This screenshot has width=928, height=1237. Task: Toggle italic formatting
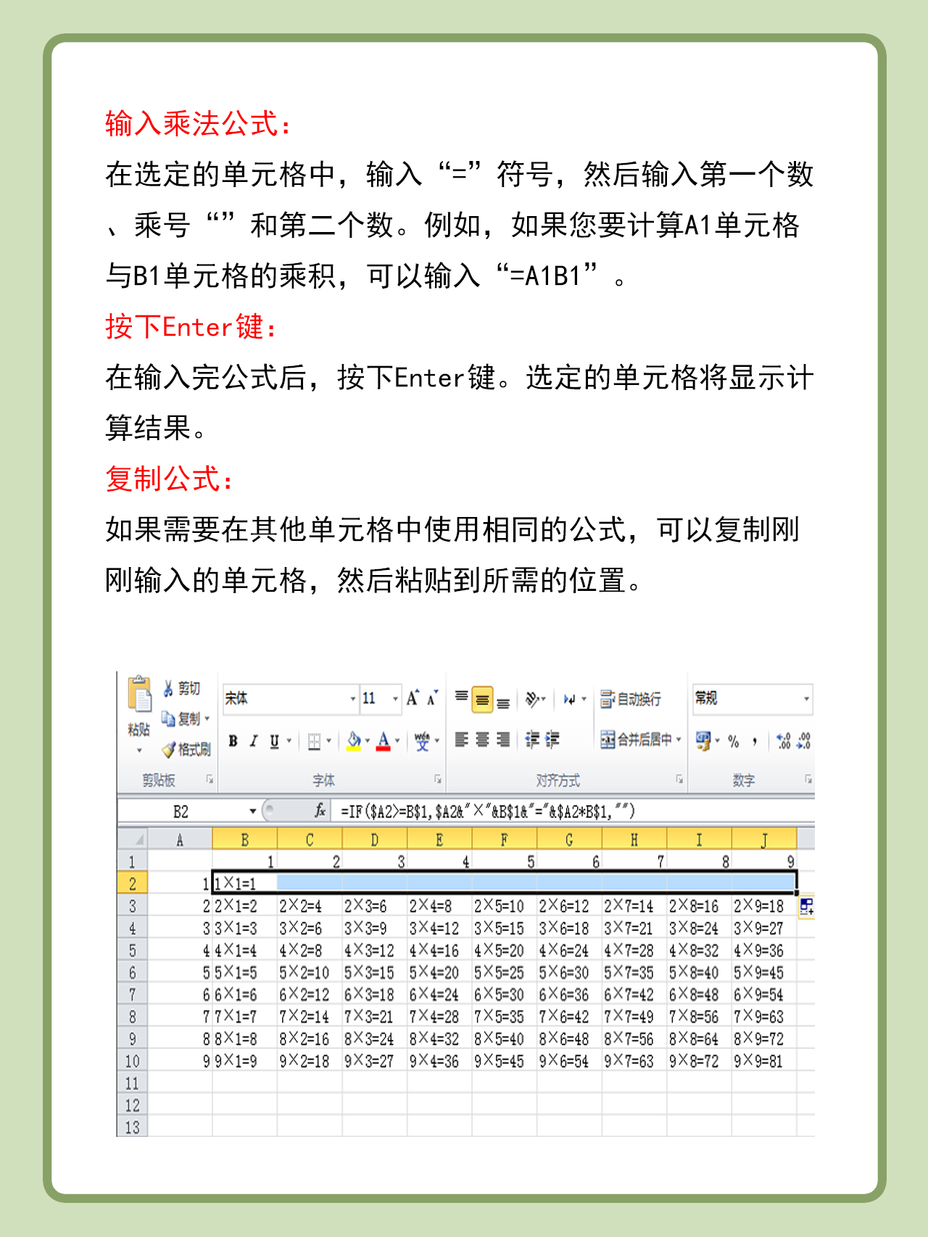pyautogui.click(x=253, y=741)
